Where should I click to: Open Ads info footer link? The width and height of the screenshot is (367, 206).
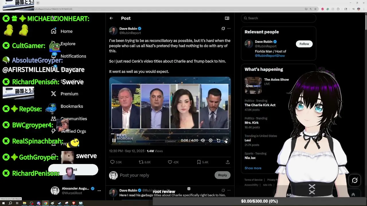point(268,185)
